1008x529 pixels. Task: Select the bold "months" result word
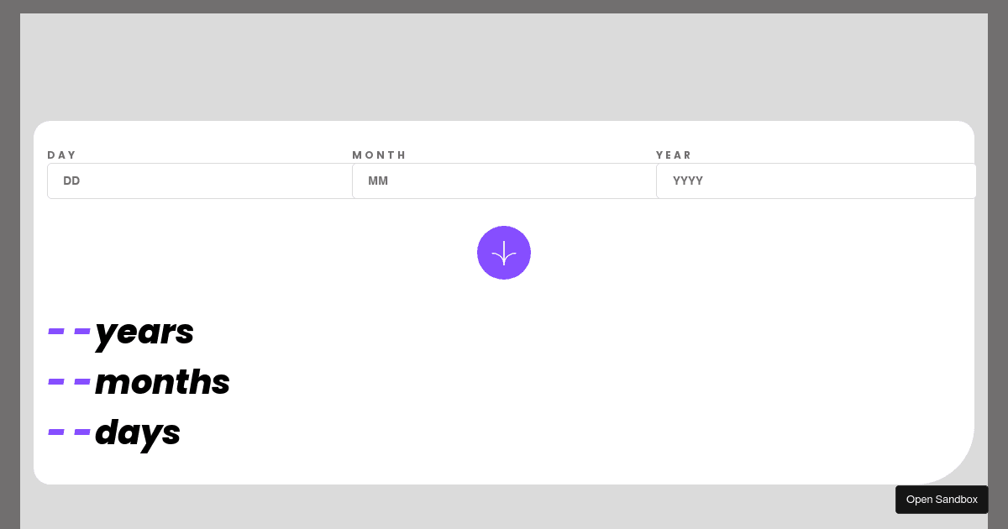point(162,382)
